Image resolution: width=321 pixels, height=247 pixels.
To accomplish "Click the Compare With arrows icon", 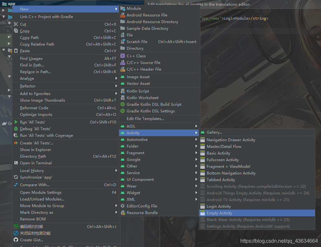I will coord(16,185).
